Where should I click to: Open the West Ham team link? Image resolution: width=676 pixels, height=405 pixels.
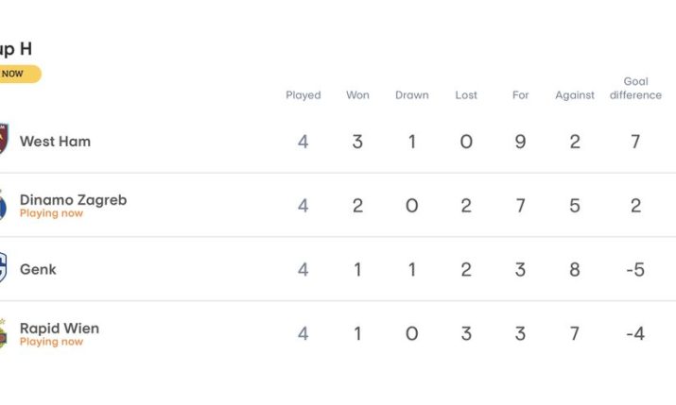coord(55,141)
